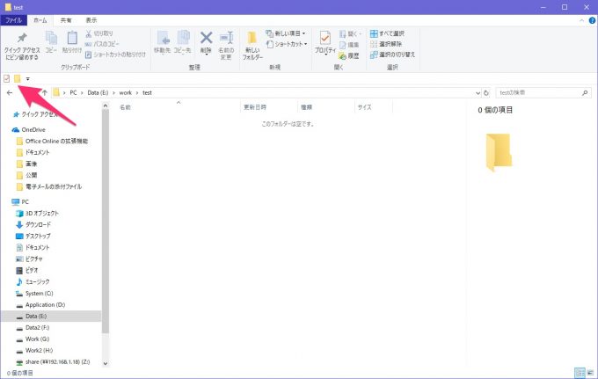The width and height of the screenshot is (598, 379).
Task: Open ビデオ (Videos) in navigation pane
Action: point(27,270)
